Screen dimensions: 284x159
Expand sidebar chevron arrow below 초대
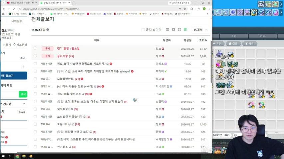point(23,67)
